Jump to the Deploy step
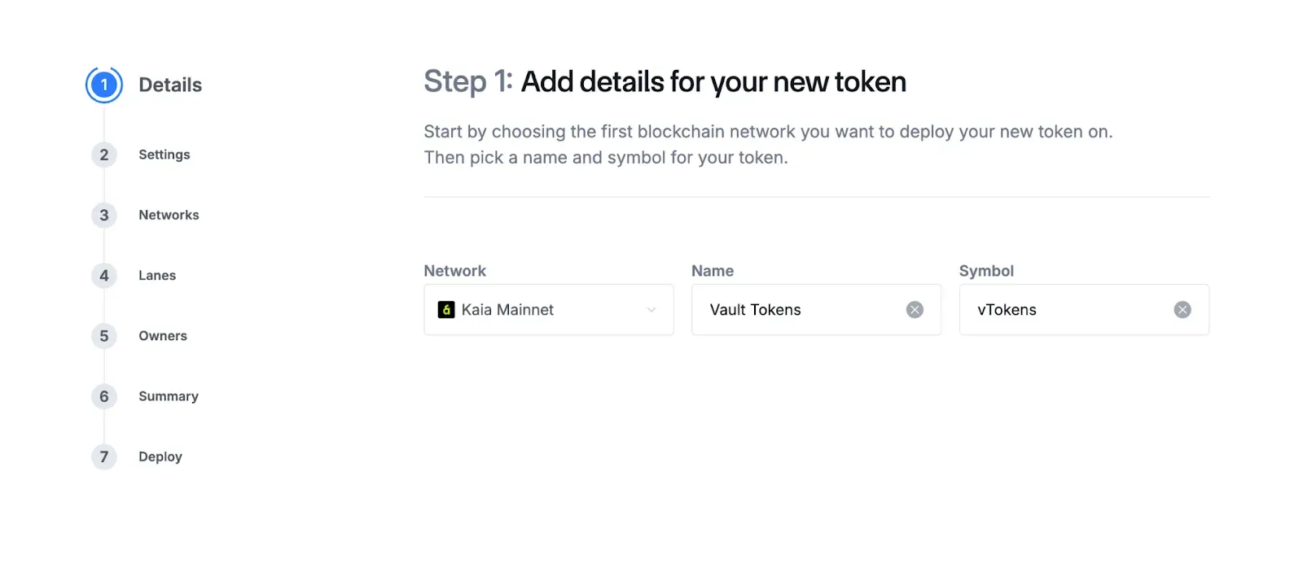The height and width of the screenshot is (585, 1303). 160,456
